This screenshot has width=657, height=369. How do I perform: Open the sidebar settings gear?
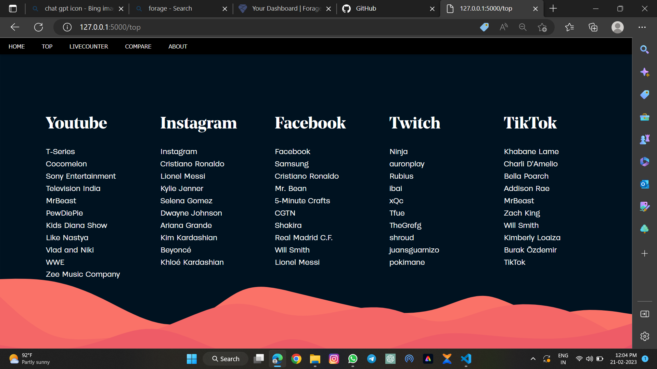pos(645,337)
